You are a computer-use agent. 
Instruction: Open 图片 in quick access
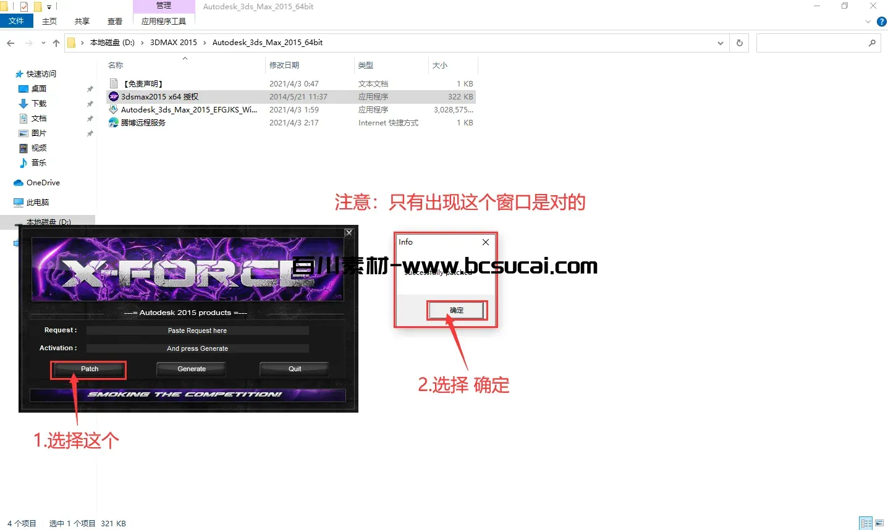click(x=38, y=133)
